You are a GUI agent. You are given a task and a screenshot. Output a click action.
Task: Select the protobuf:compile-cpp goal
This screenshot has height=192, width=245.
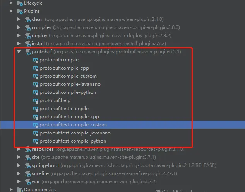click(64, 68)
